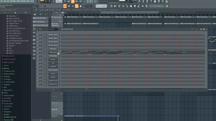
Task: Expand Packs folder in browser
Action: tap(6, 93)
